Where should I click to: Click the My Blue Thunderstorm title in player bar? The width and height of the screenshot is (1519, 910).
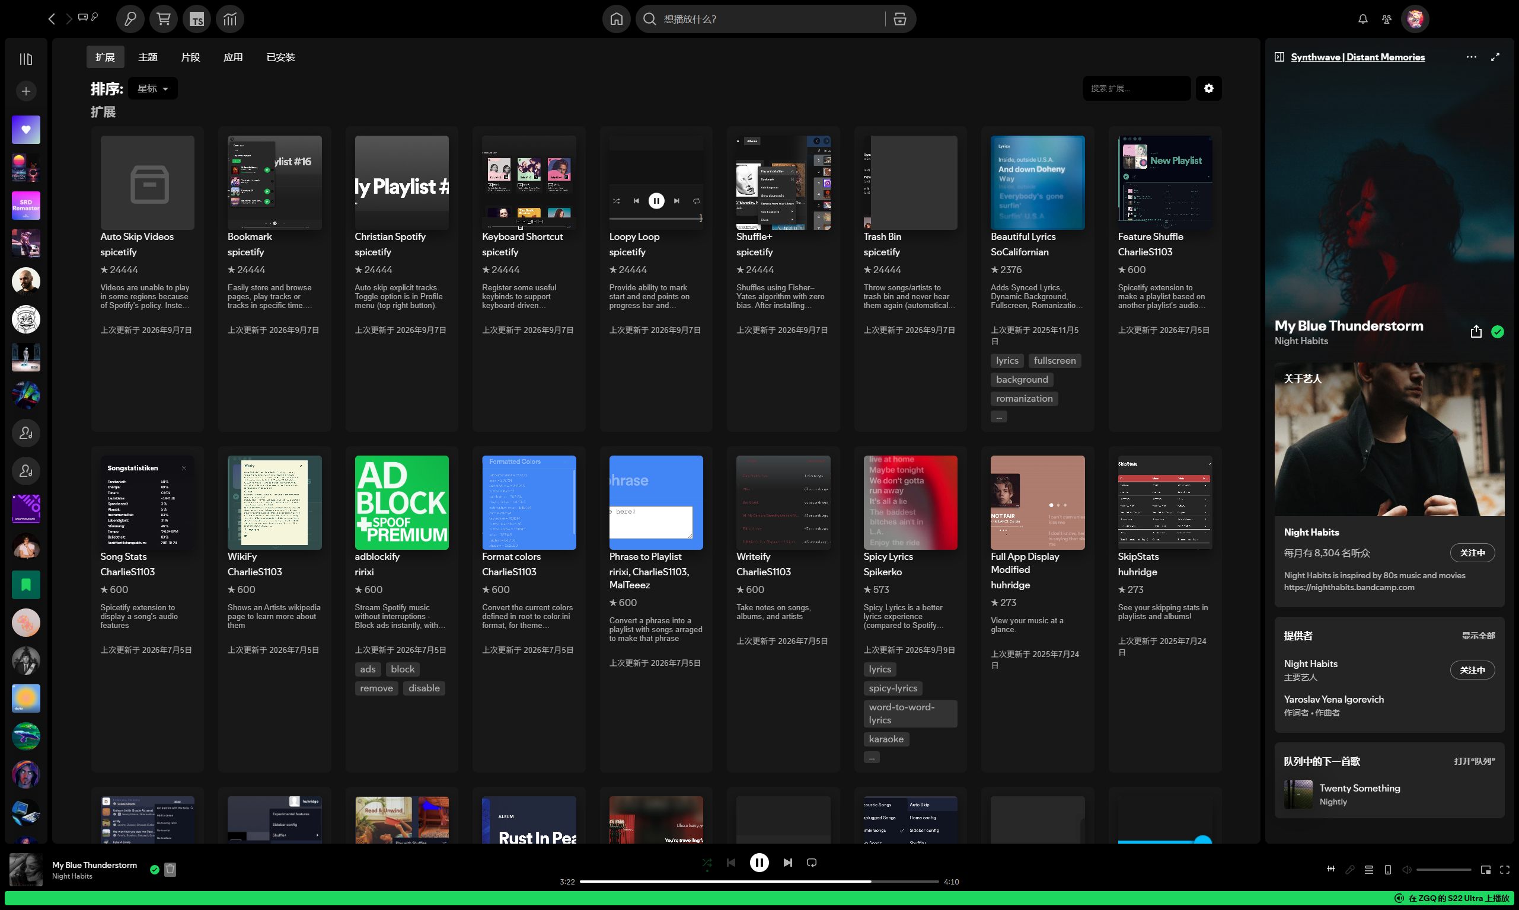(94, 865)
